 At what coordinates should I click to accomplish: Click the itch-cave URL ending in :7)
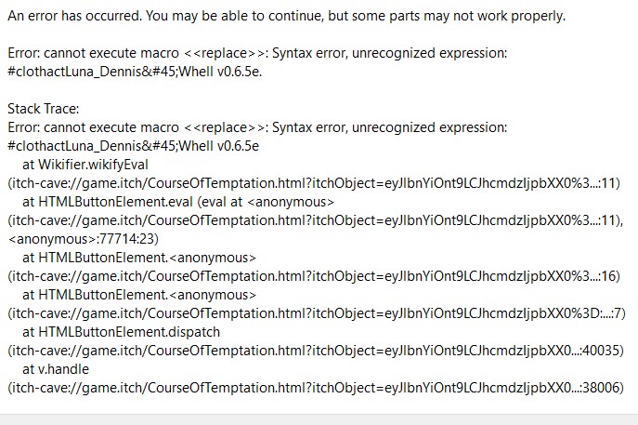point(317,313)
